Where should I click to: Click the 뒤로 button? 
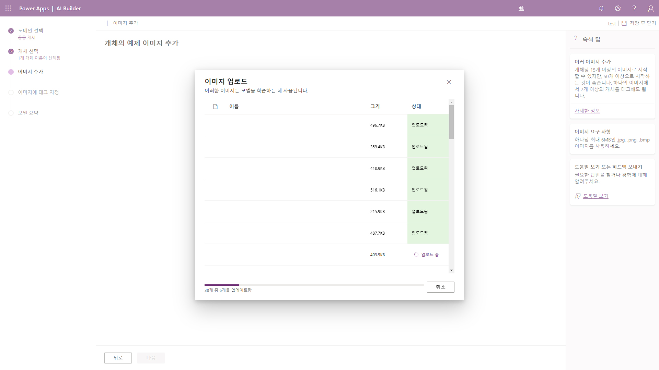118,358
